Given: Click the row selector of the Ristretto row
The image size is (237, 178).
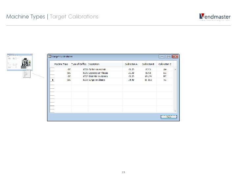Looking at the screenshot, I should coord(52,76).
